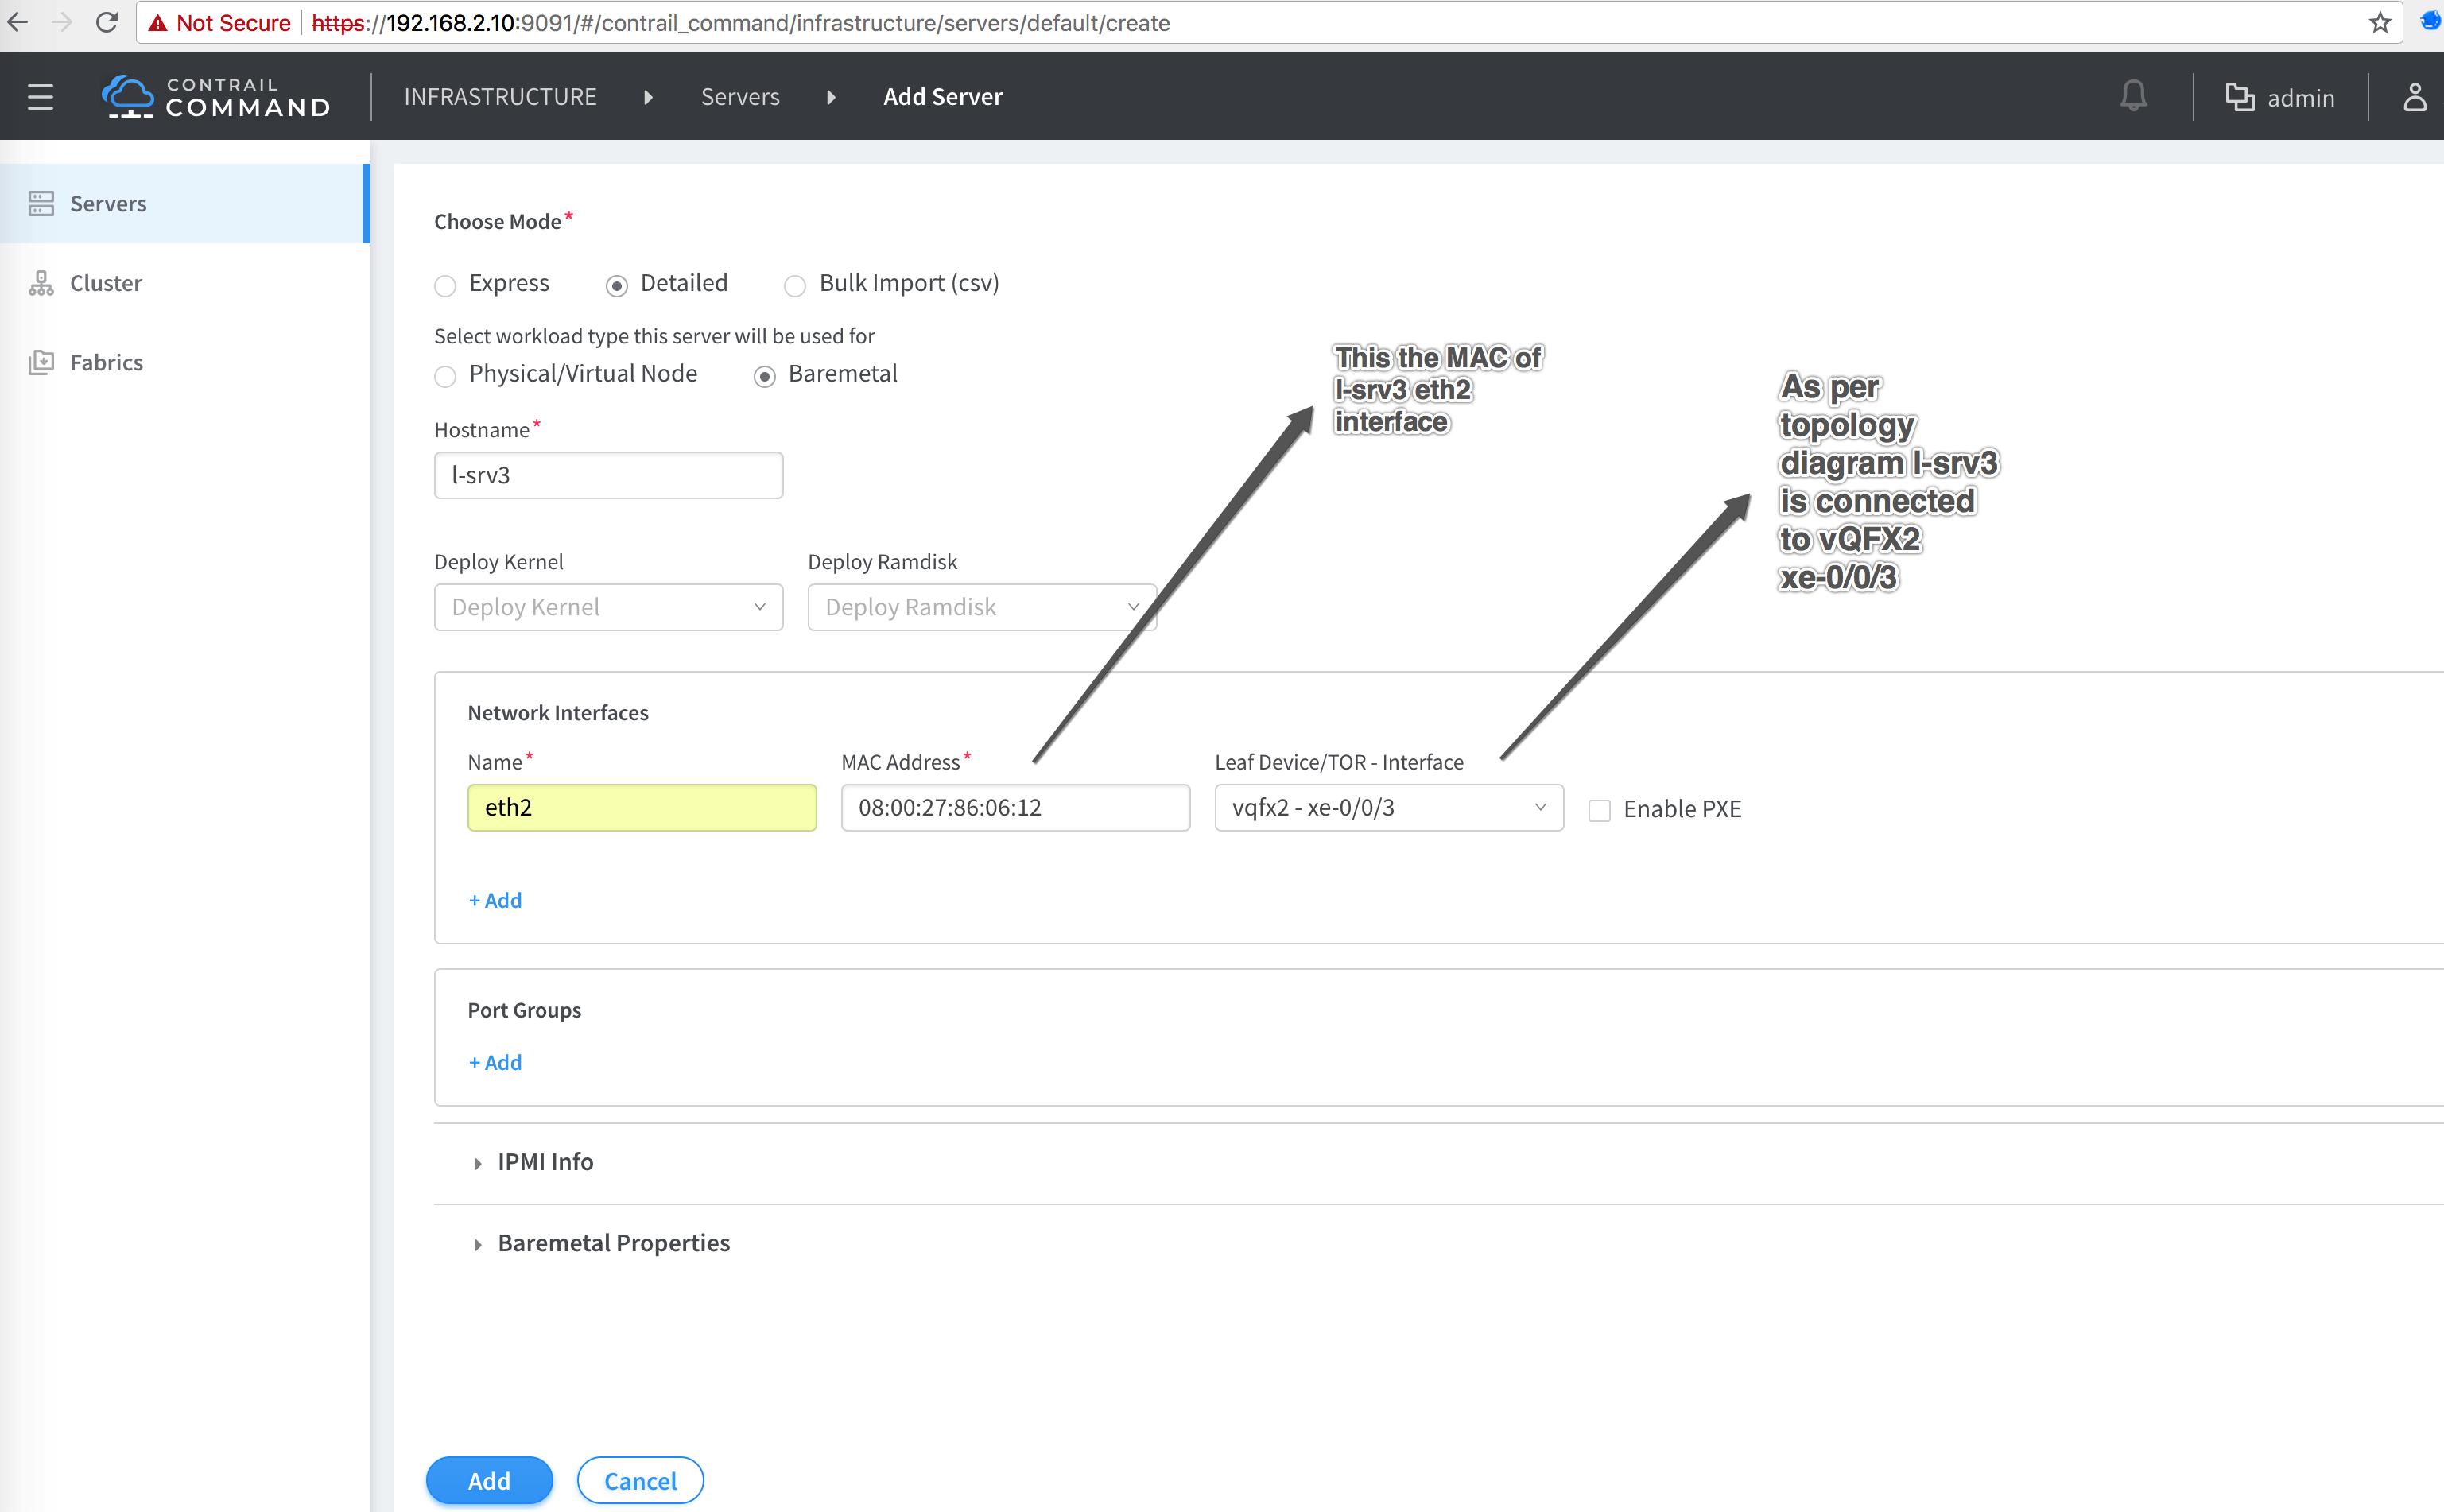Click the MAC Address input field

click(1015, 808)
